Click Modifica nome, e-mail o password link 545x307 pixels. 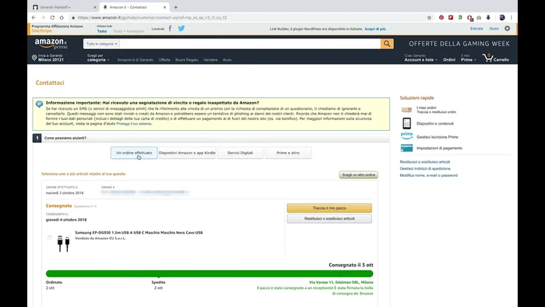point(428,175)
